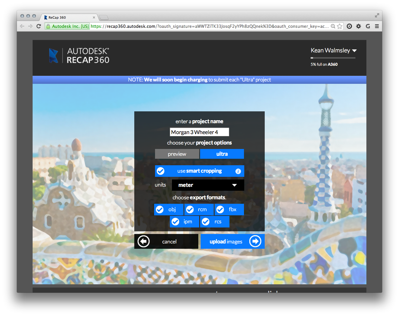Uncheck the obj export format

160,210
